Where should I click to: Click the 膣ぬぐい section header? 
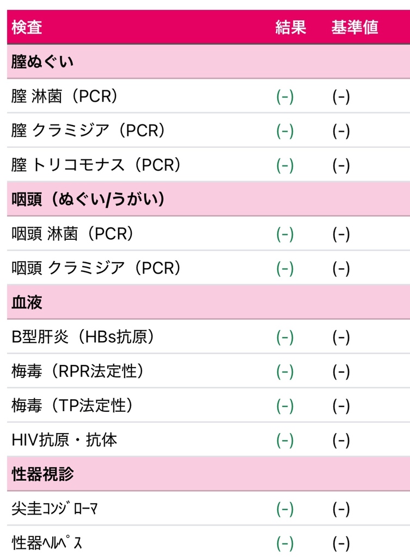click(209, 61)
